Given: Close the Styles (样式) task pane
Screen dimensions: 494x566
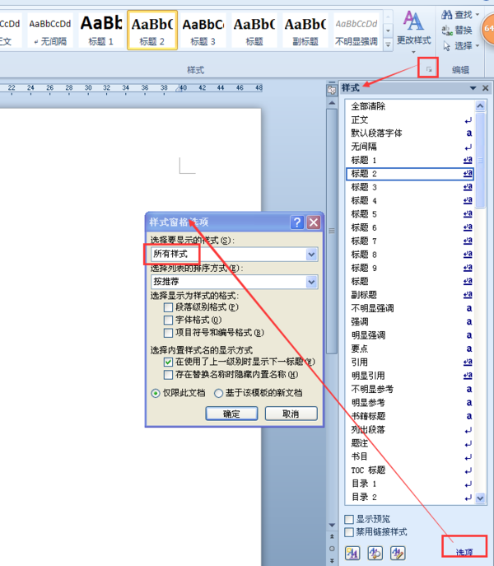Looking at the screenshot, I should click(485, 87).
